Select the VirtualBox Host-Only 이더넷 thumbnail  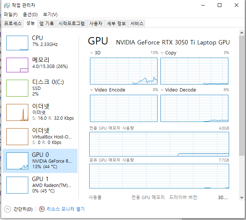(x=17, y=137)
